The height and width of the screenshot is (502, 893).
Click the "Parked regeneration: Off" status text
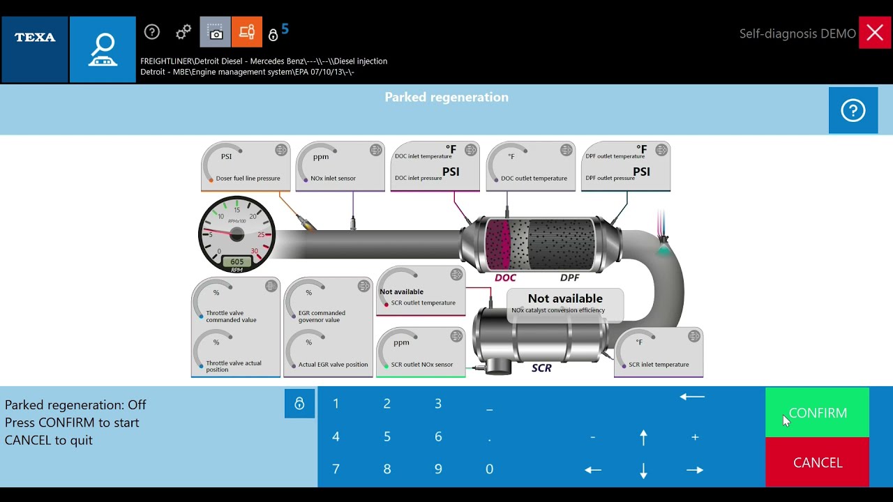click(75, 405)
